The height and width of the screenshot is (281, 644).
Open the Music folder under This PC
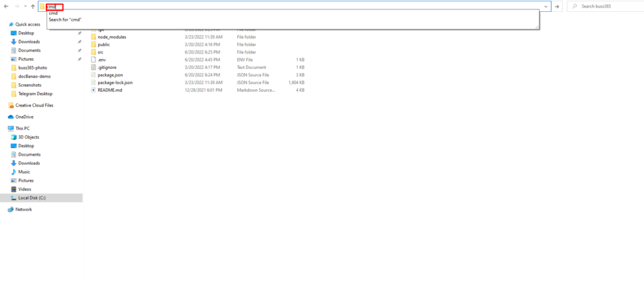tap(24, 171)
